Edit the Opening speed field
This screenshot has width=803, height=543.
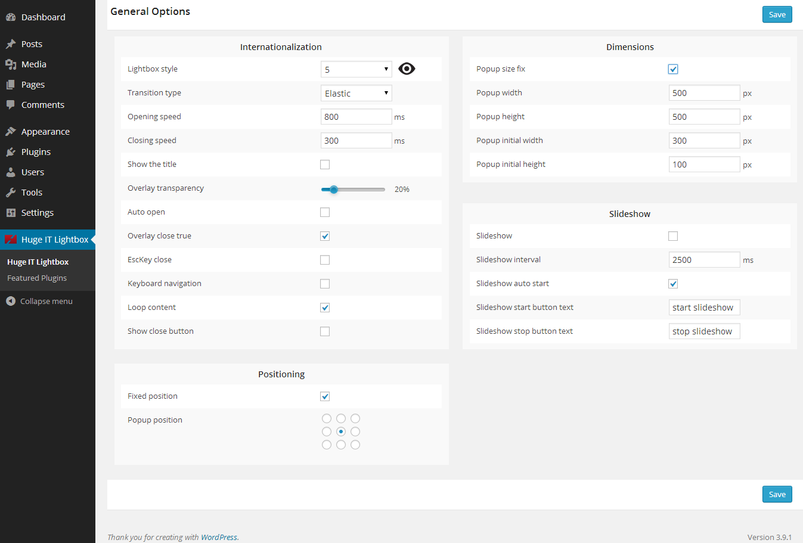pos(356,117)
